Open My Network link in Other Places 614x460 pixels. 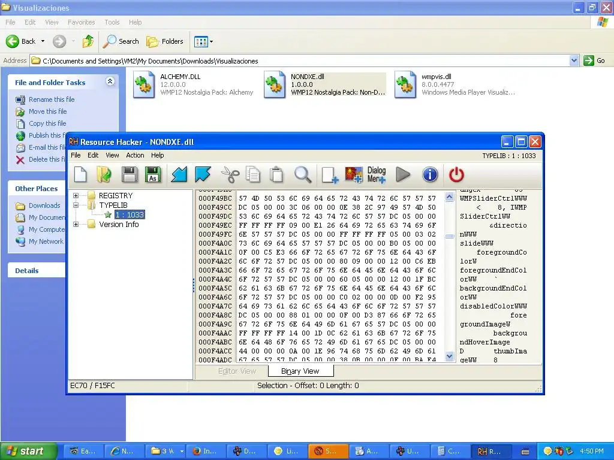46,241
